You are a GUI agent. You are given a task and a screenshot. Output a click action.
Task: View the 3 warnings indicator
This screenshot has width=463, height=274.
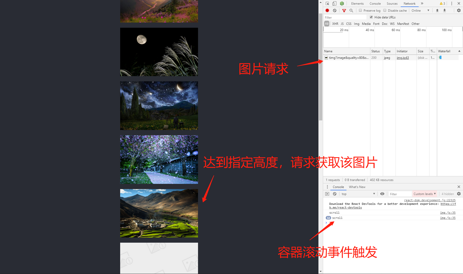click(442, 4)
